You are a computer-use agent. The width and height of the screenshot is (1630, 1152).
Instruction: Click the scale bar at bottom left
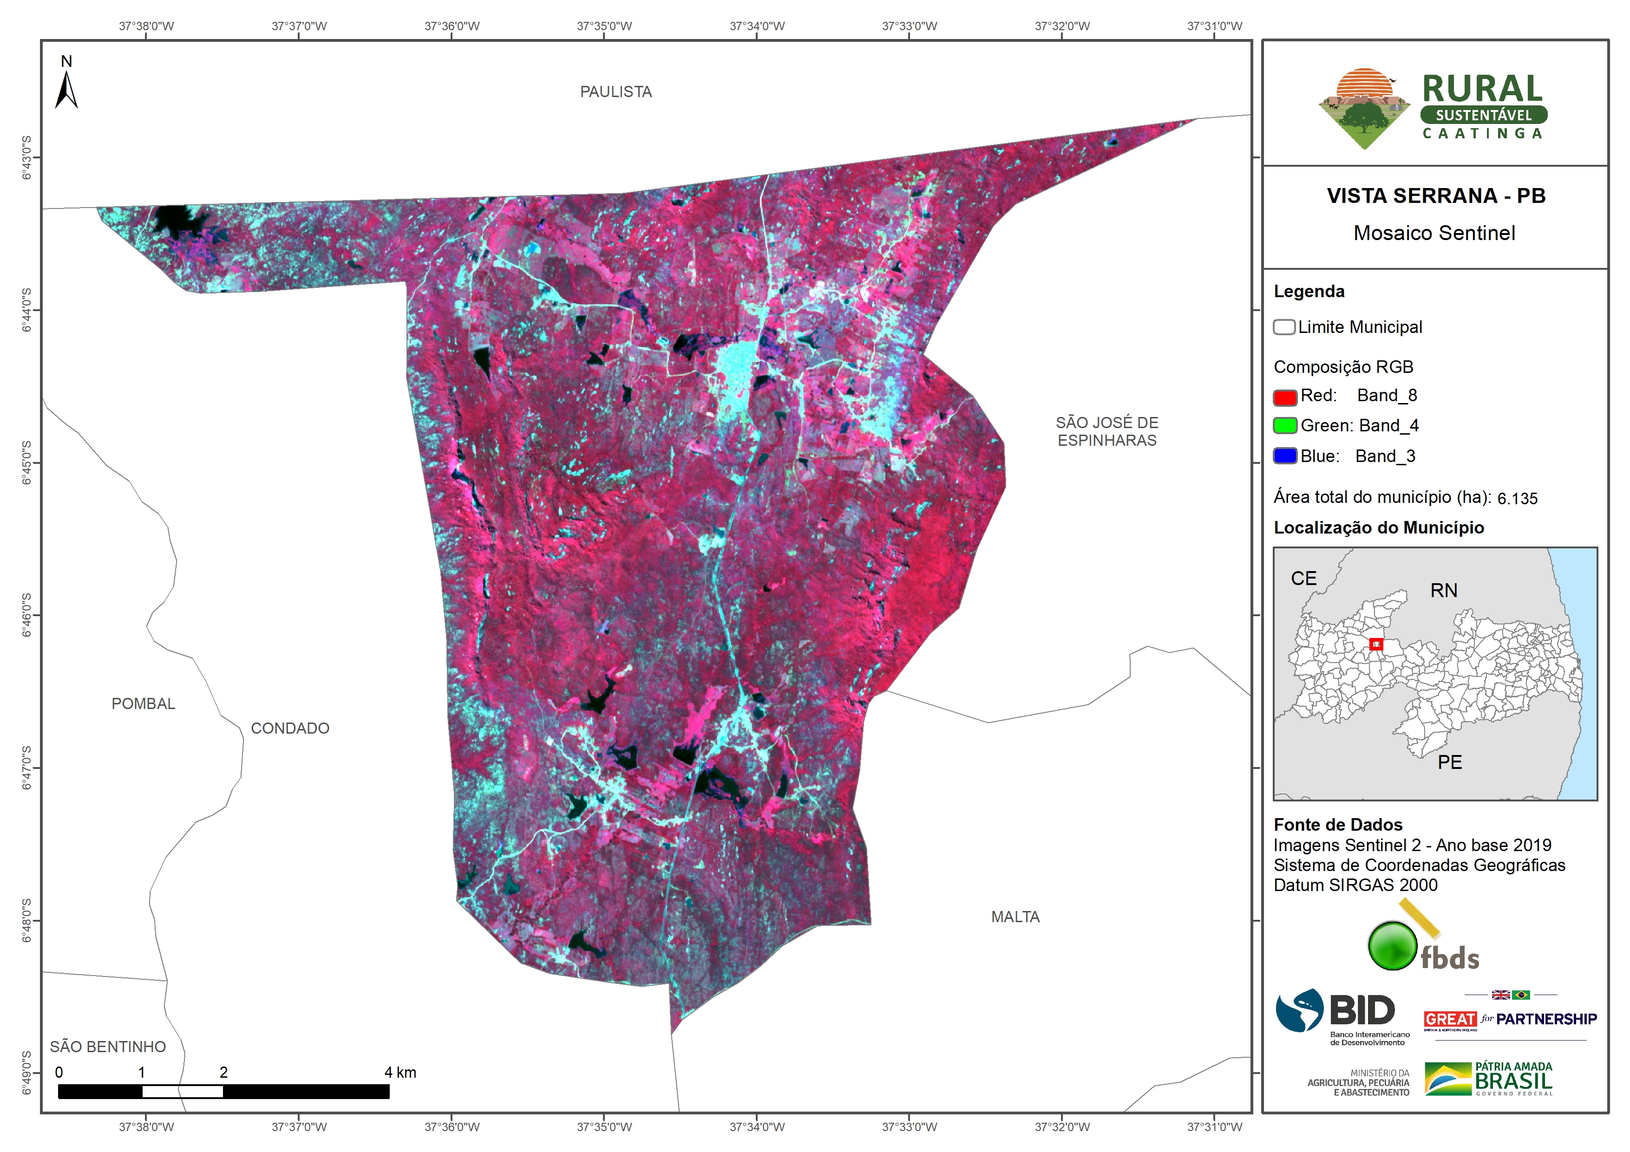point(223,1091)
